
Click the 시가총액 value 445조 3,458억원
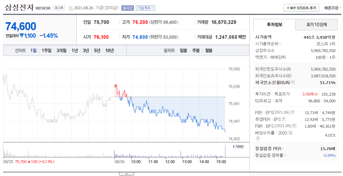tap(319, 37)
